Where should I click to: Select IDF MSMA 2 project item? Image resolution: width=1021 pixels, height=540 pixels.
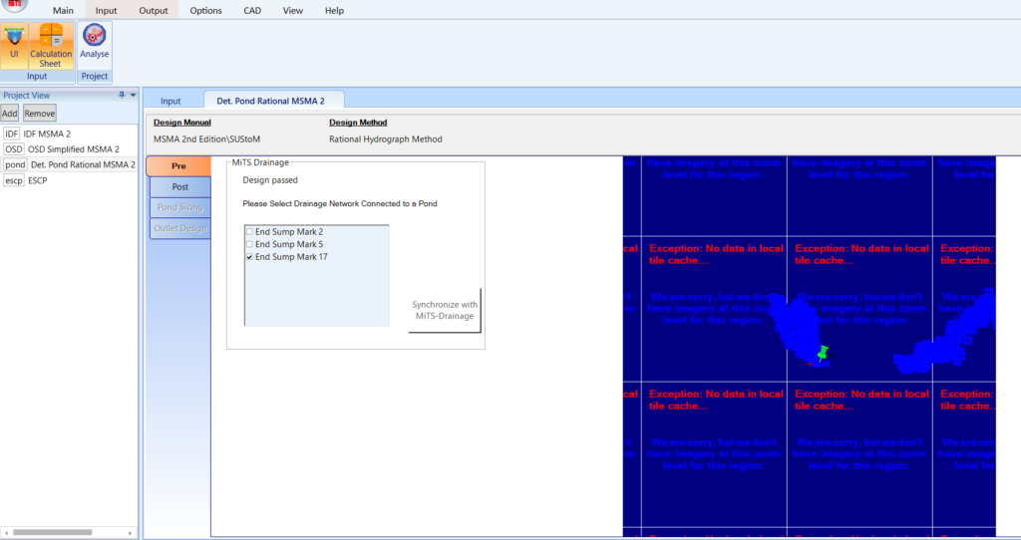[47, 134]
